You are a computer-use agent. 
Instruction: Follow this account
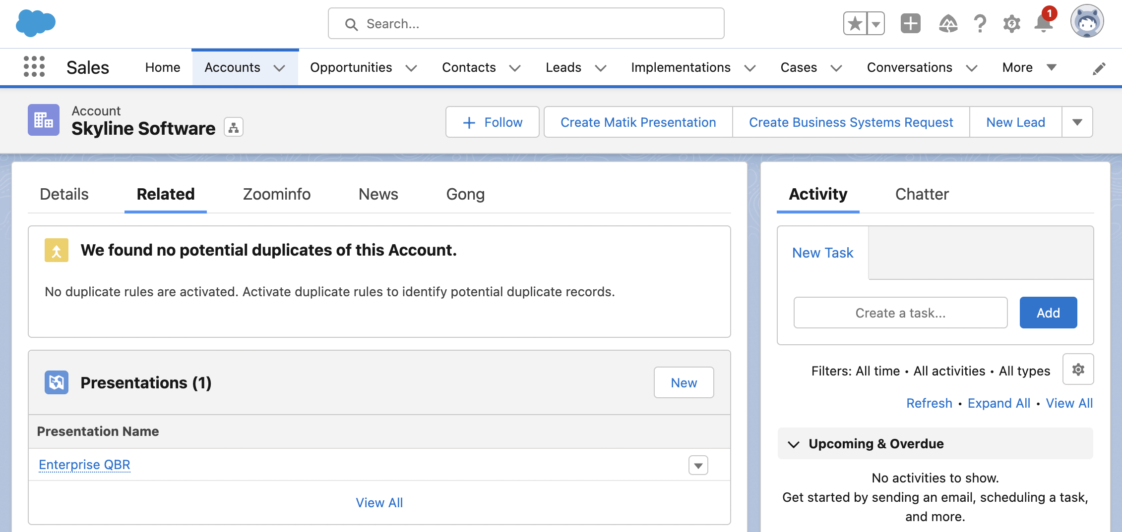[x=492, y=122]
